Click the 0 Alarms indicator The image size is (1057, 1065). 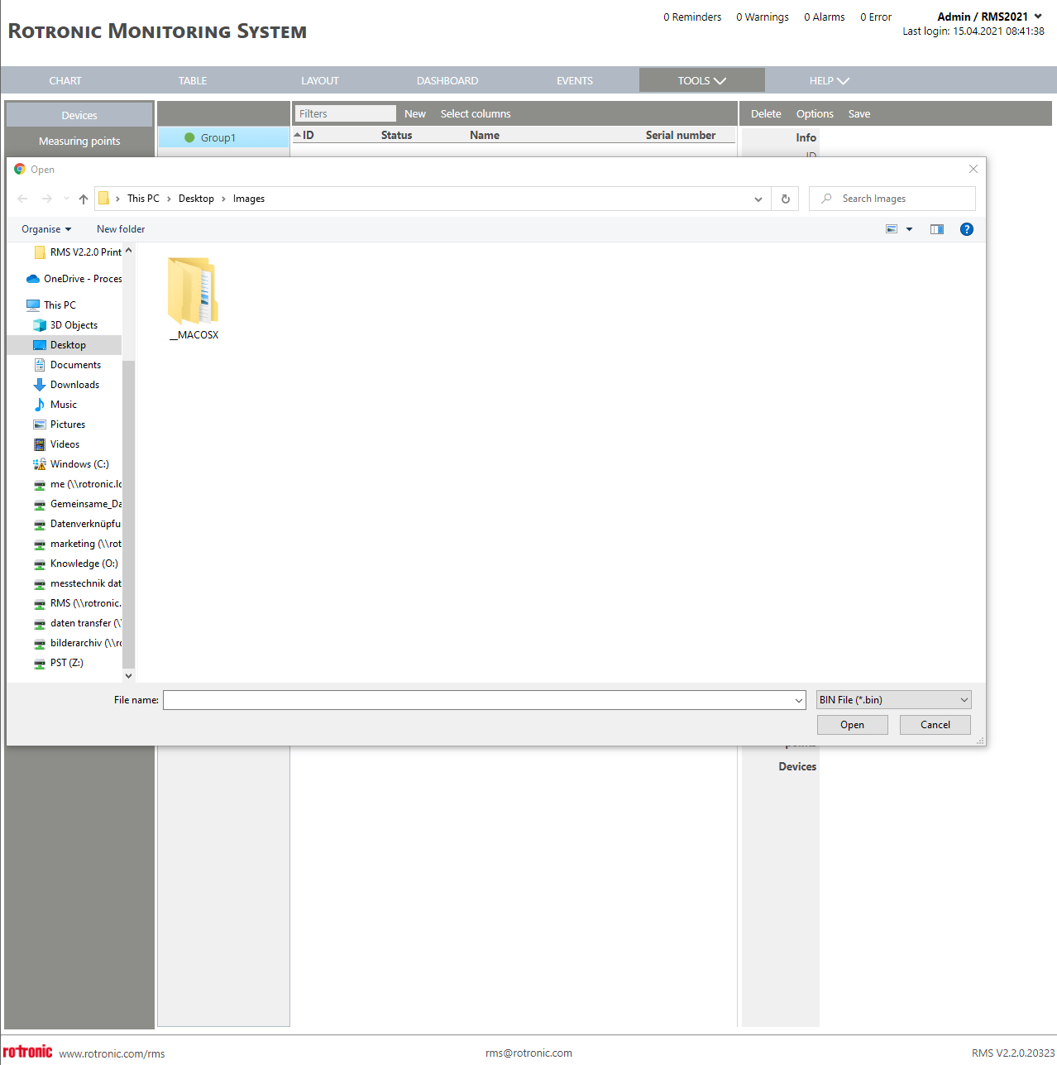[825, 17]
